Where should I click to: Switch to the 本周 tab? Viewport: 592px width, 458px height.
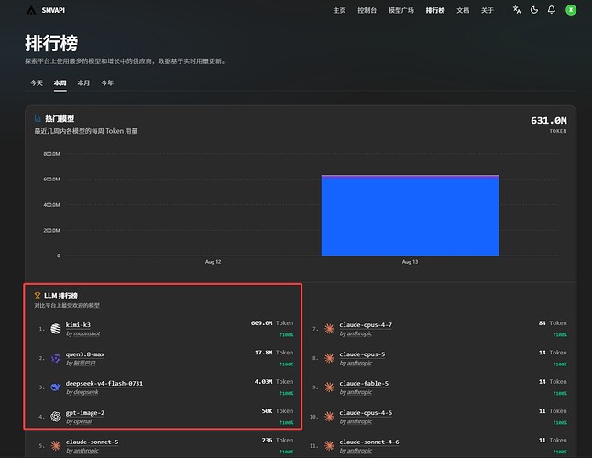(60, 82)
